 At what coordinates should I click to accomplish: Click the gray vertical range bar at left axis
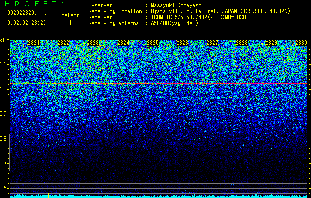pyautogui.click(x=10, y=153)
